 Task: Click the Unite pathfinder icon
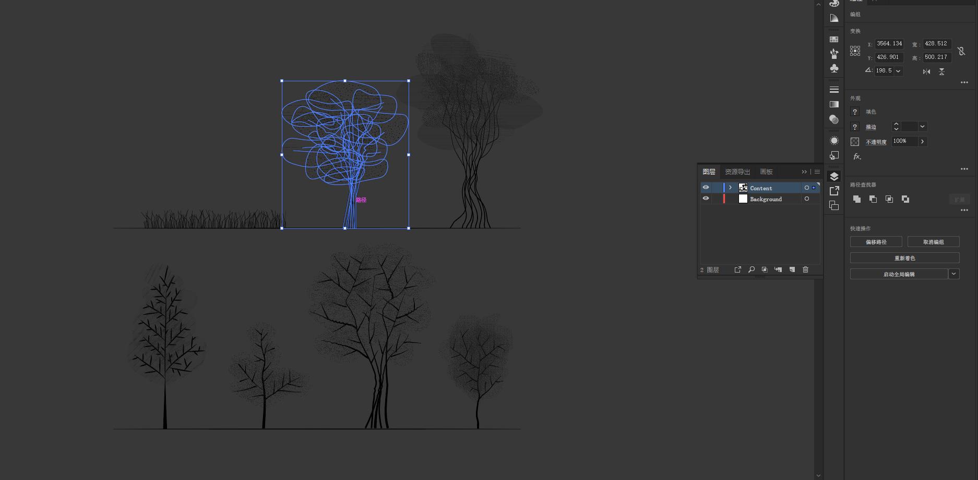click(x=856, y=199)
